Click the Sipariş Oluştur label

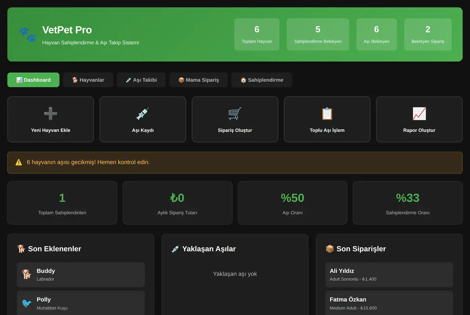[235, 130]
